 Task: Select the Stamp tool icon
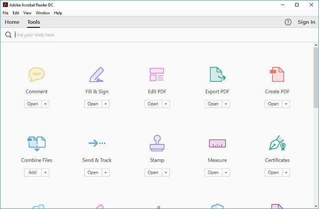pyautogui.click(x=157, y=143)
